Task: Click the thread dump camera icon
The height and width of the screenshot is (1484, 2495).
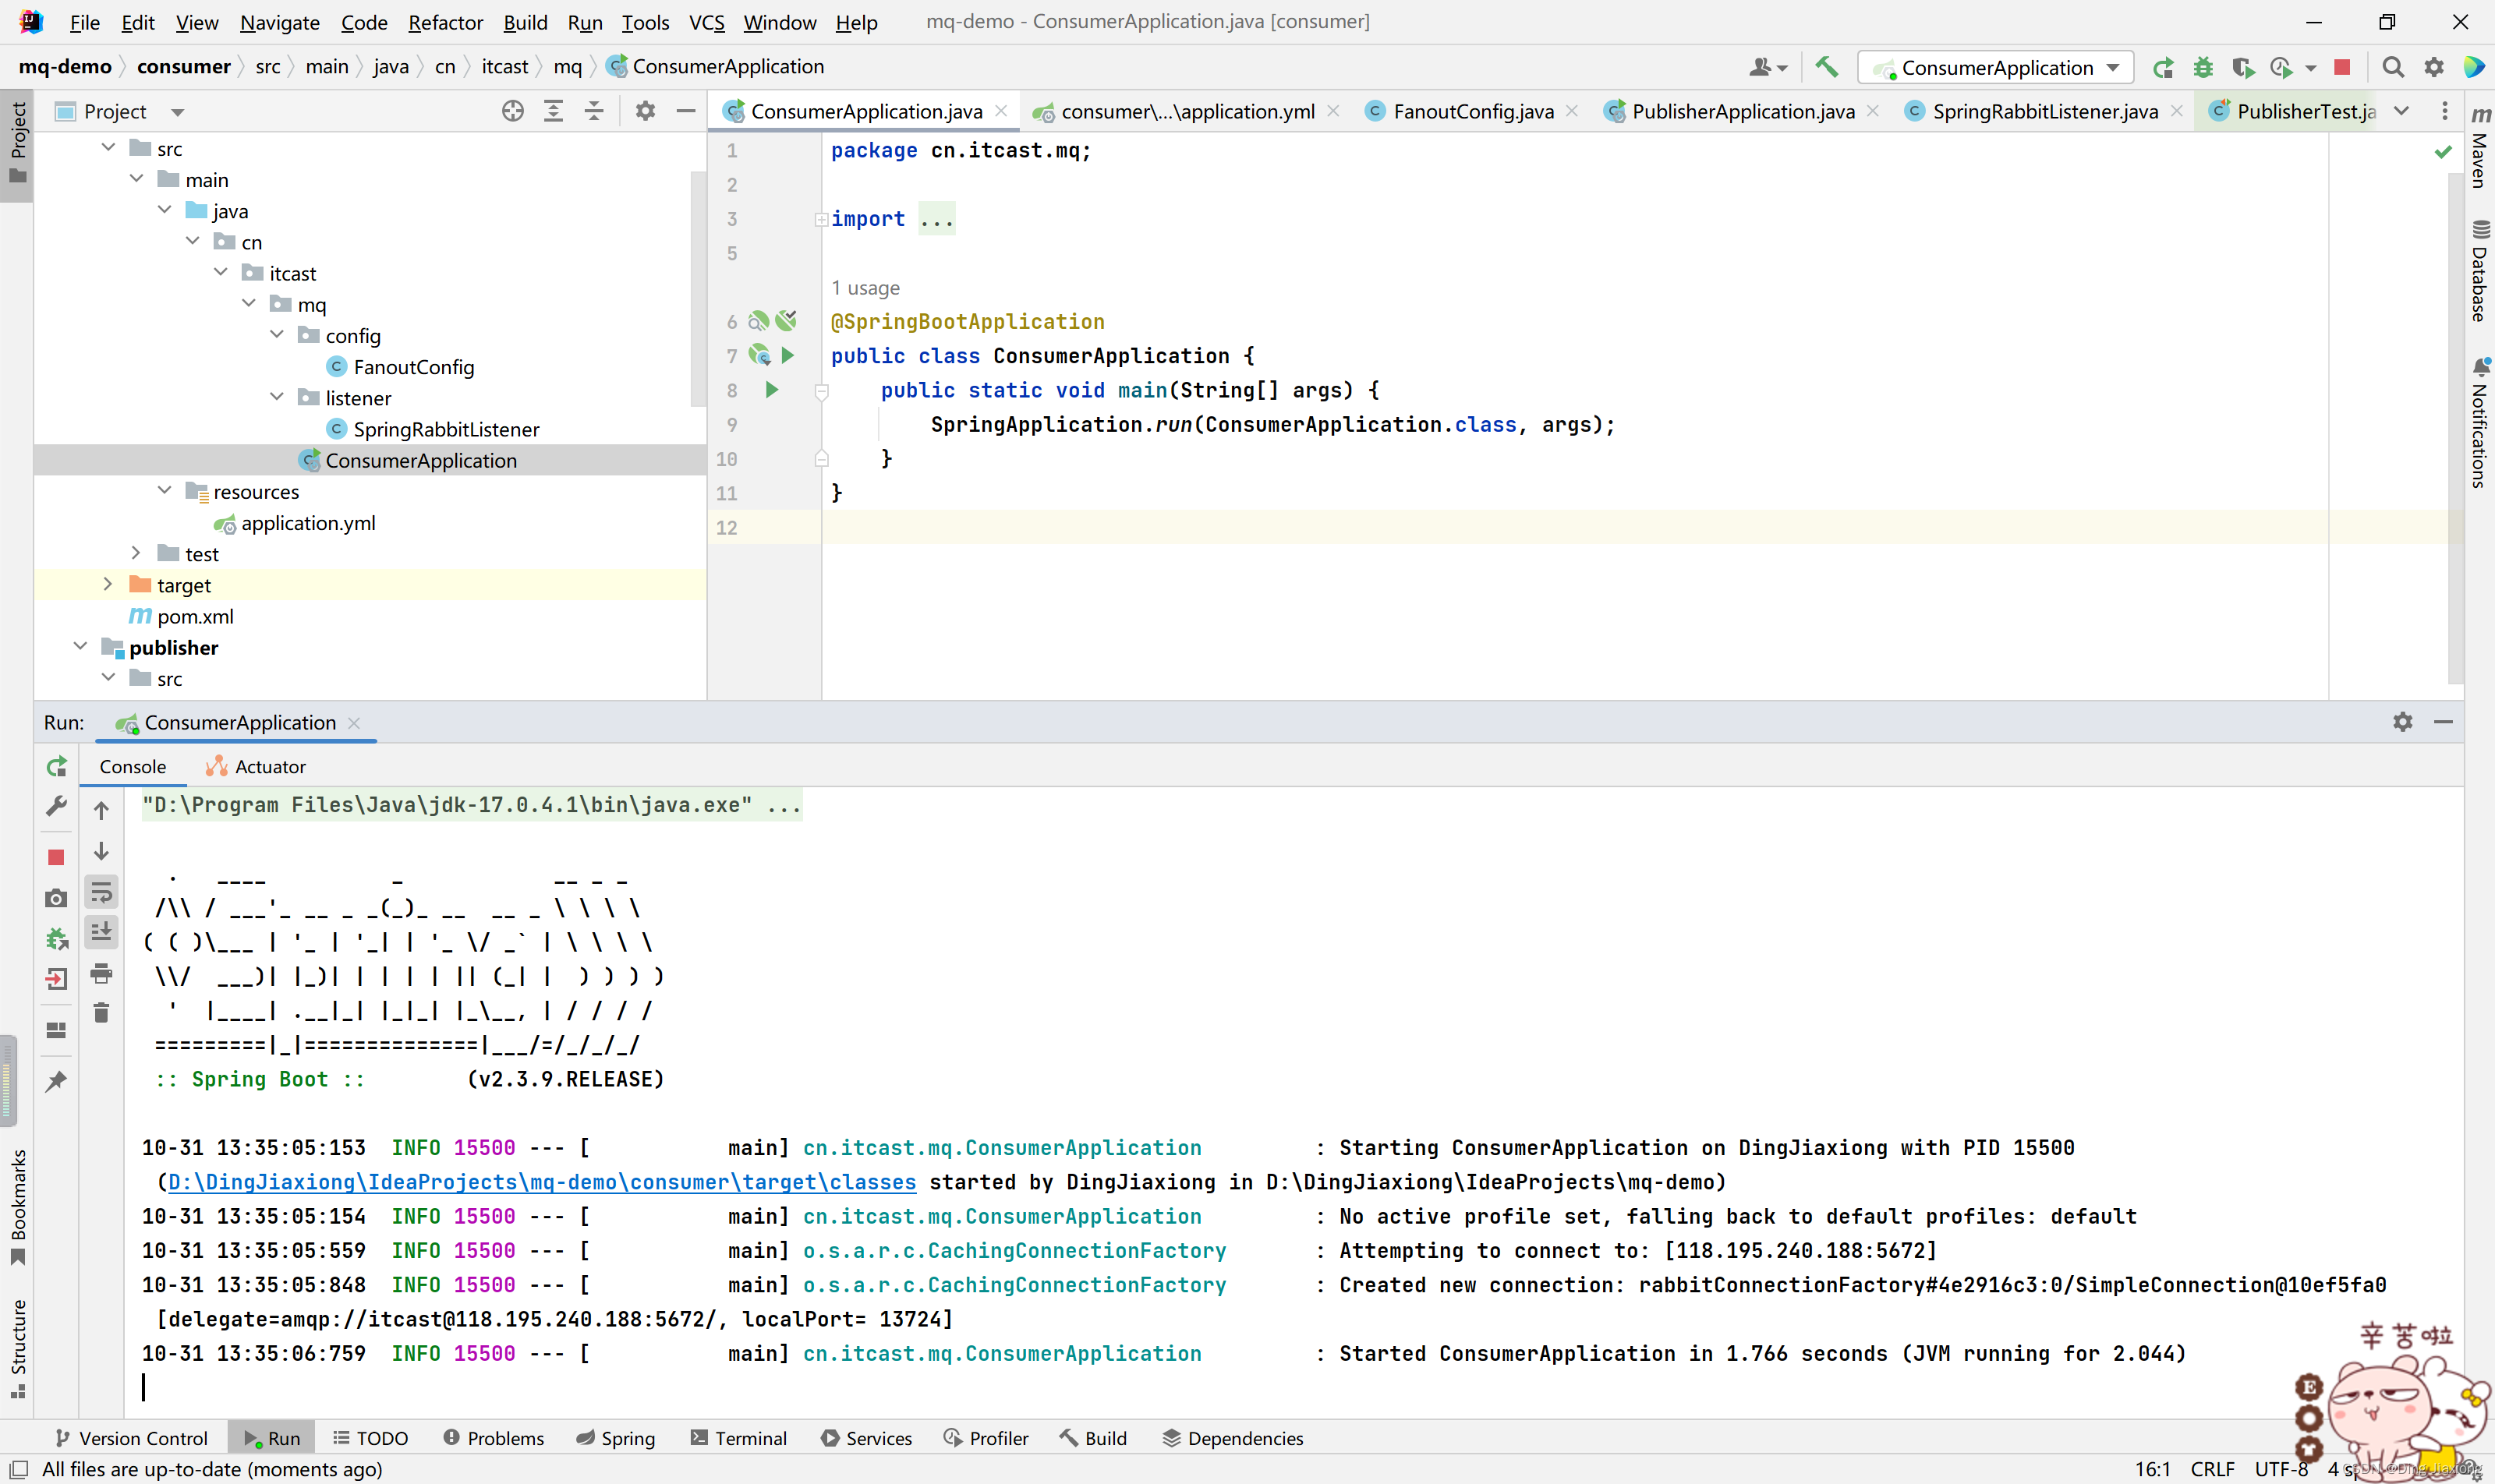Action: tap(57, 898)
